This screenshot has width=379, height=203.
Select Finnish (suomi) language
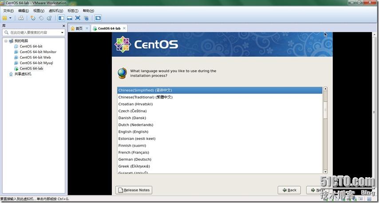point(220,145)
